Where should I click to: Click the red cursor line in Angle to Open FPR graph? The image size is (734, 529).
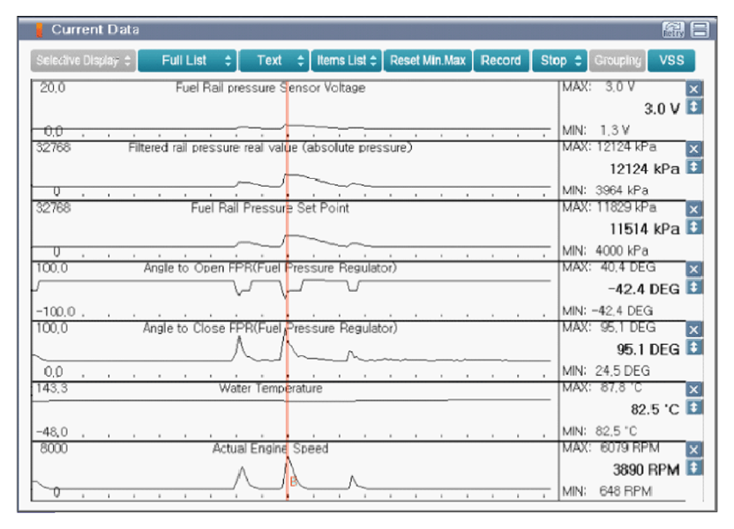[287, 291]
